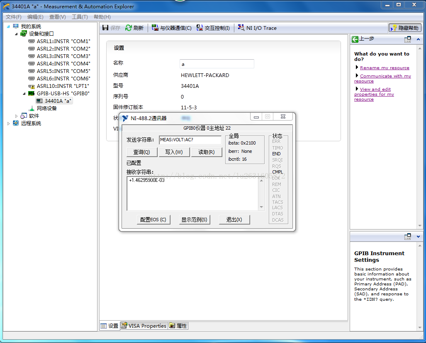Open the 文件(F) menu

coord(14,17)
